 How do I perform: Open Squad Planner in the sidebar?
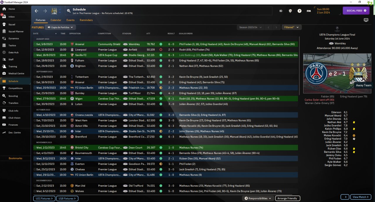click(15, 31)
